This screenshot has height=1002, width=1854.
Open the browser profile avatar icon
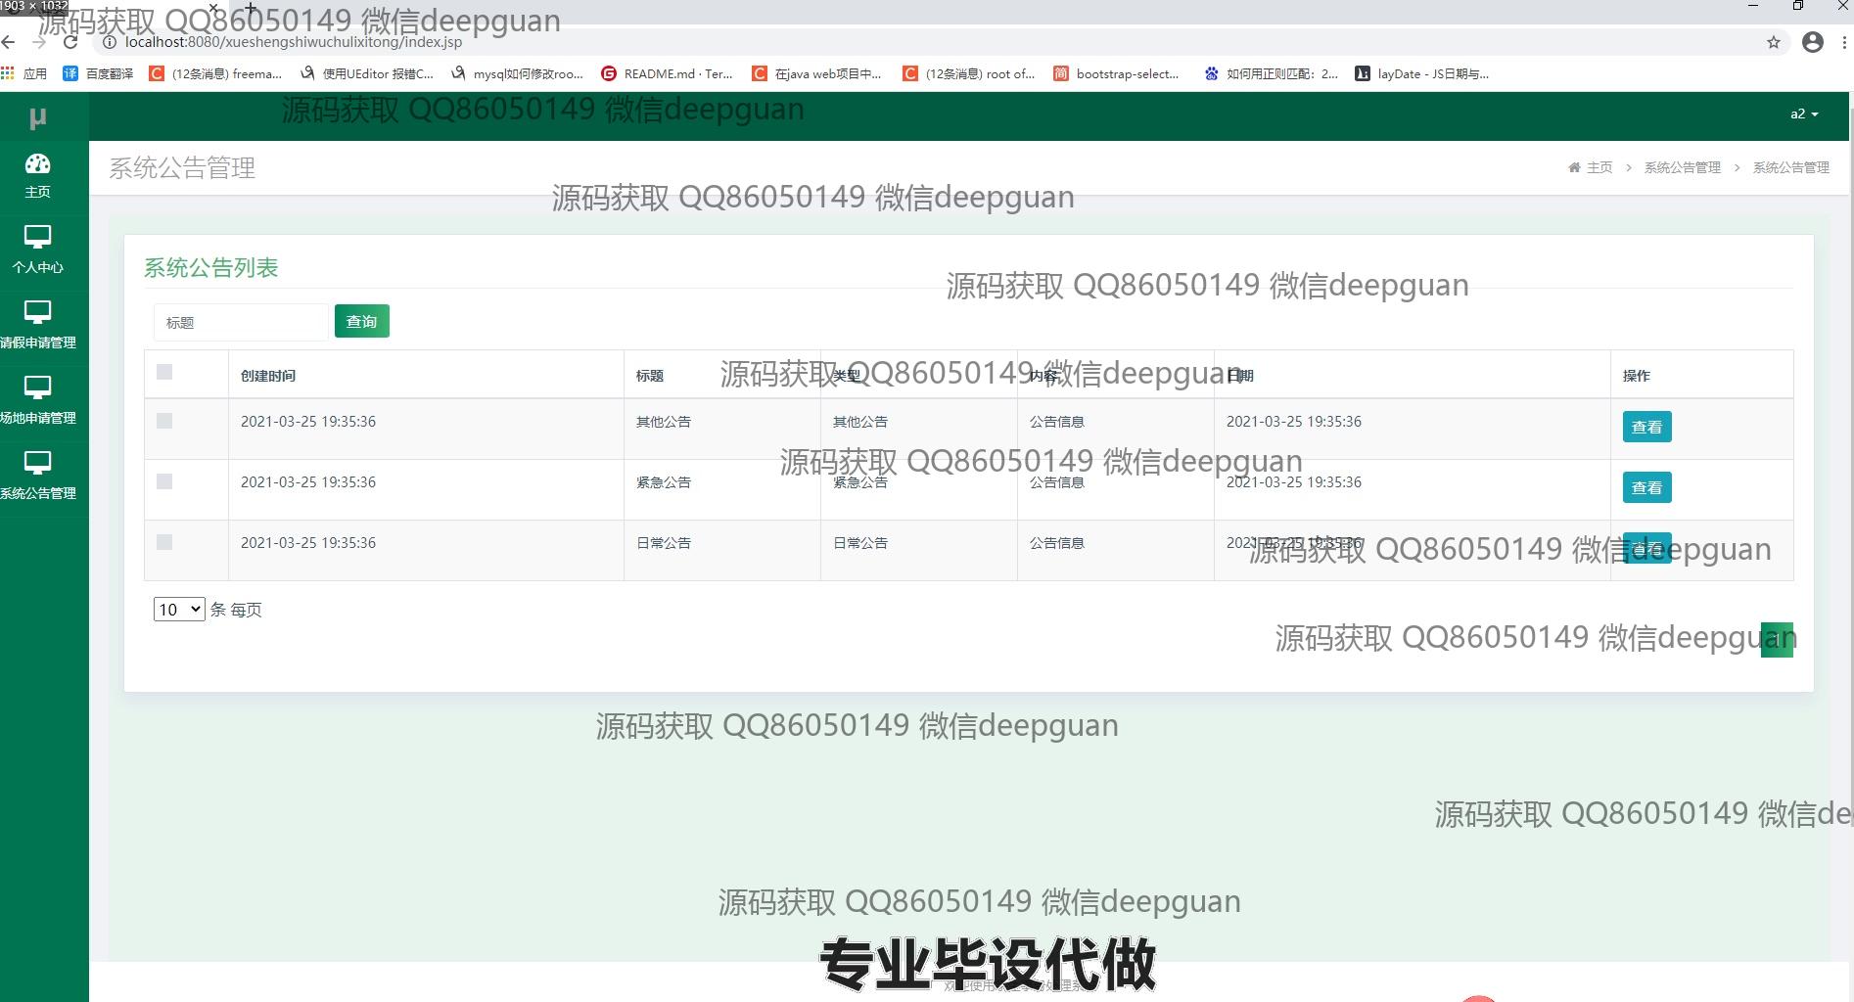point(1812,42)
